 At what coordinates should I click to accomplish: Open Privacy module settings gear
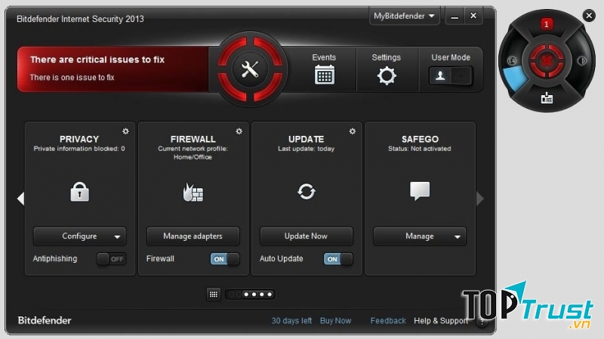[125, 131]
